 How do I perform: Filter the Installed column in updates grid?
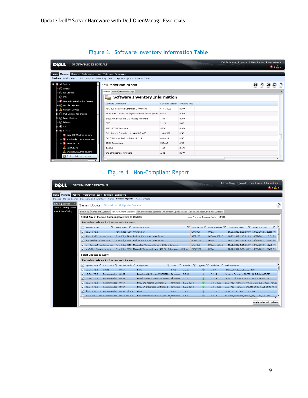click(194, 266)
